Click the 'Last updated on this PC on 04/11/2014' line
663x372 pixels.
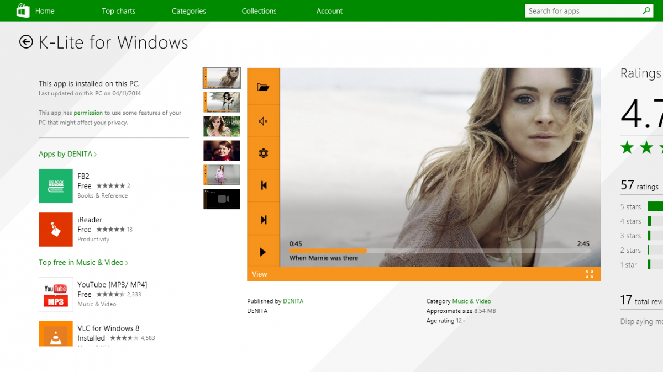tap(90, 94)
